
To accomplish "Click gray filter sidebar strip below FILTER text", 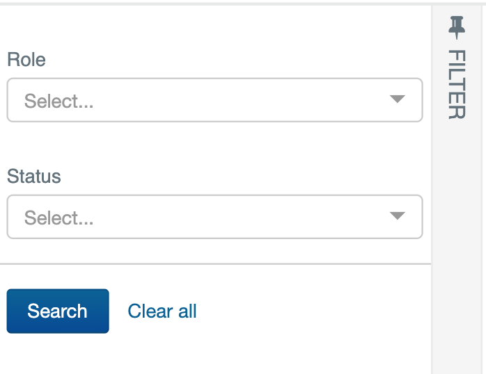I will 457,247.
